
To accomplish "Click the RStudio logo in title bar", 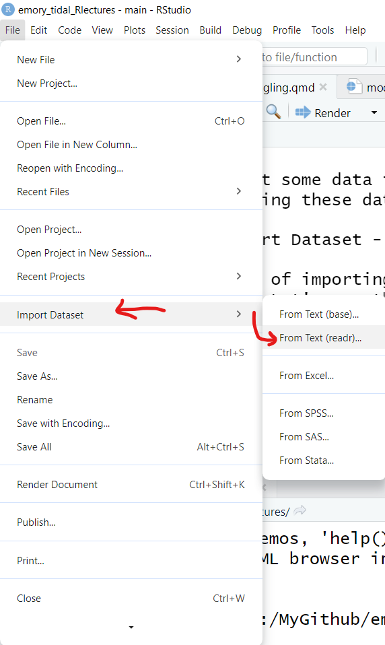I will point(8,9).
